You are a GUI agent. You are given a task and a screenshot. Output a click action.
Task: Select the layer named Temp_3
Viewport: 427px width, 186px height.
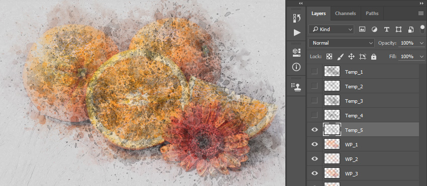(x=354, y=101)
